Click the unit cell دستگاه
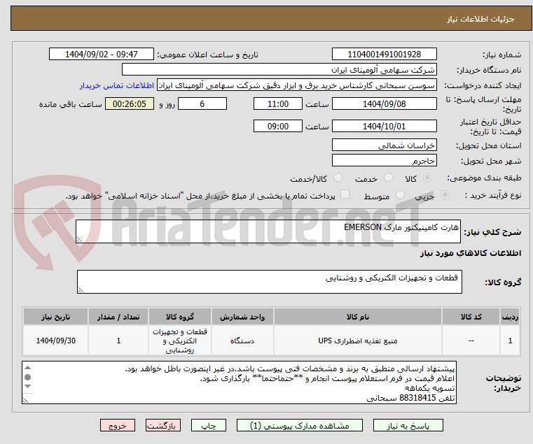This screenshot has height=444, width=533. click(x=242, y=341)
